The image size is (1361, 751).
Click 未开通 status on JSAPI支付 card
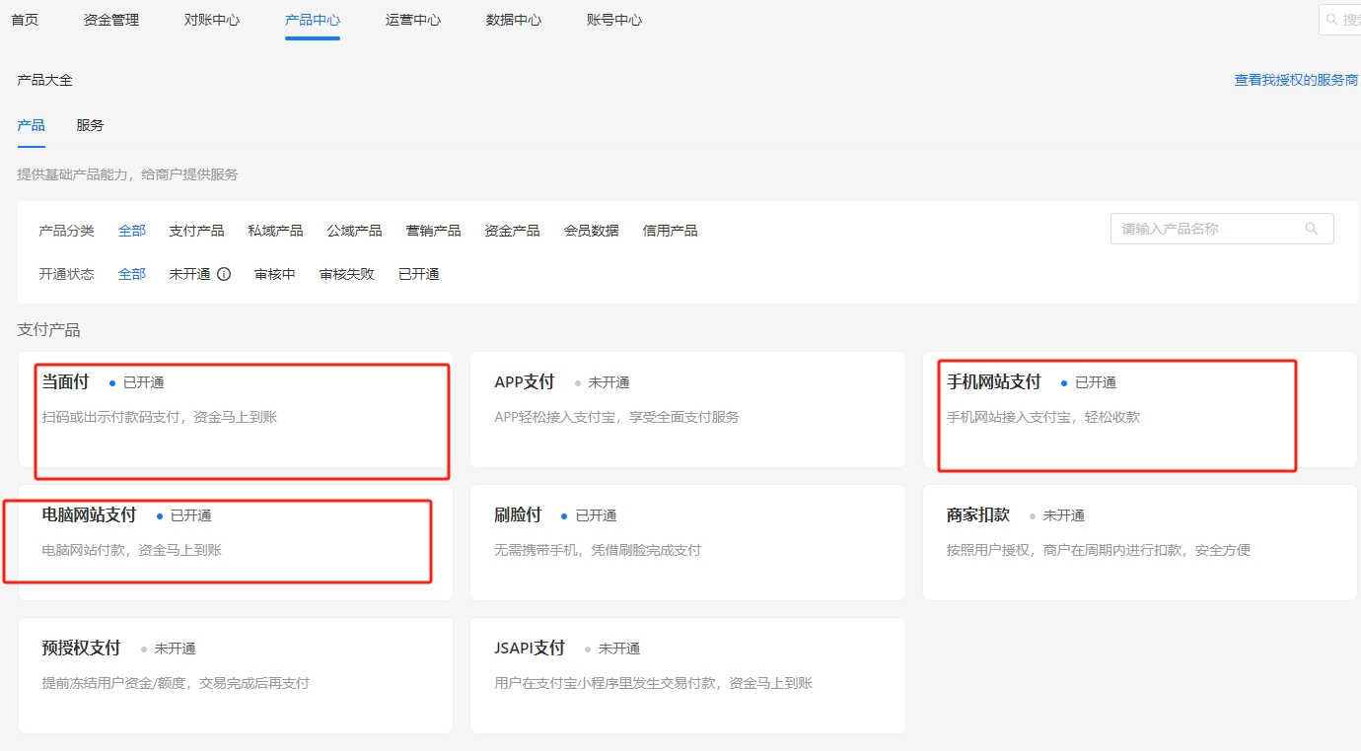tap(619, 649)
